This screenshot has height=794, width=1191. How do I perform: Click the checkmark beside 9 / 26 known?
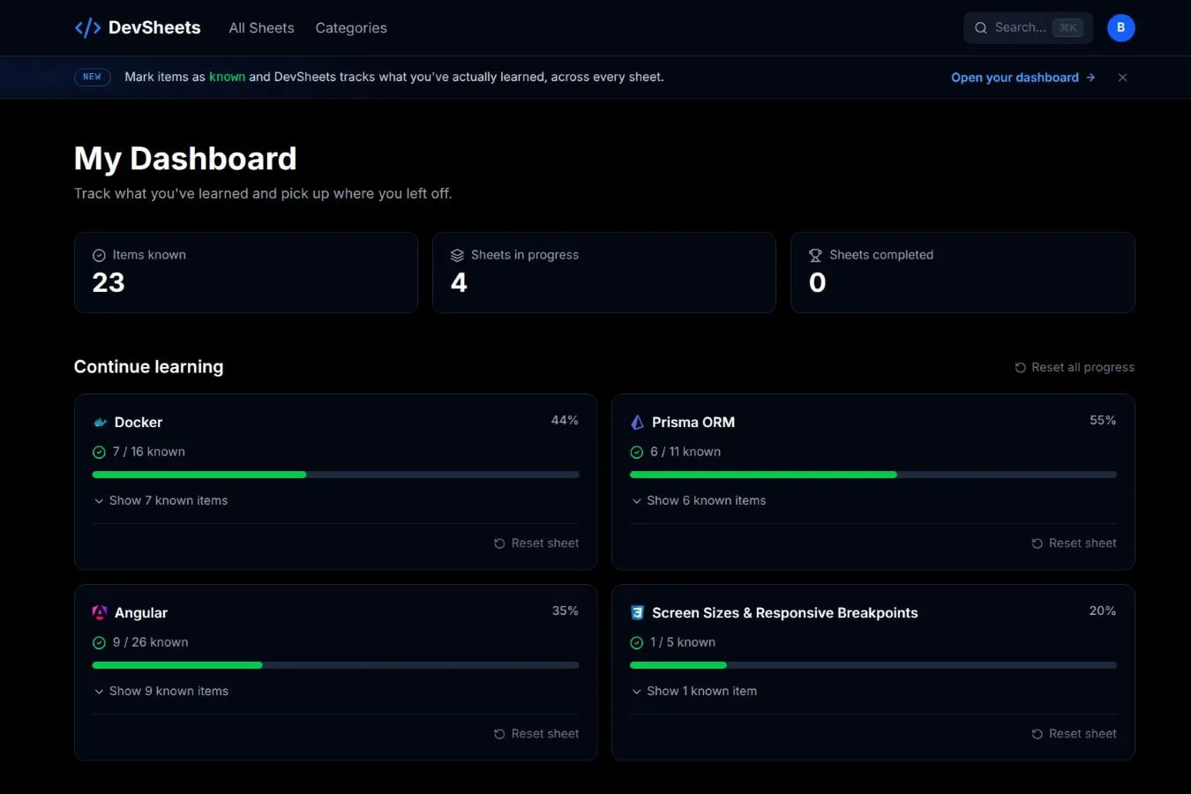pos(99,643)
